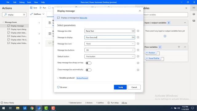Click info icon for Keep message box on top
The image size is (197, 111).
(138, 63)
